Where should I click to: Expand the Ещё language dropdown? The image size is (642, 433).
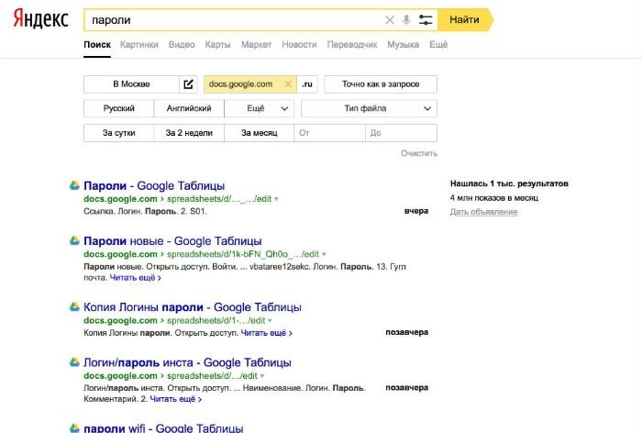[x=260, y=108]
